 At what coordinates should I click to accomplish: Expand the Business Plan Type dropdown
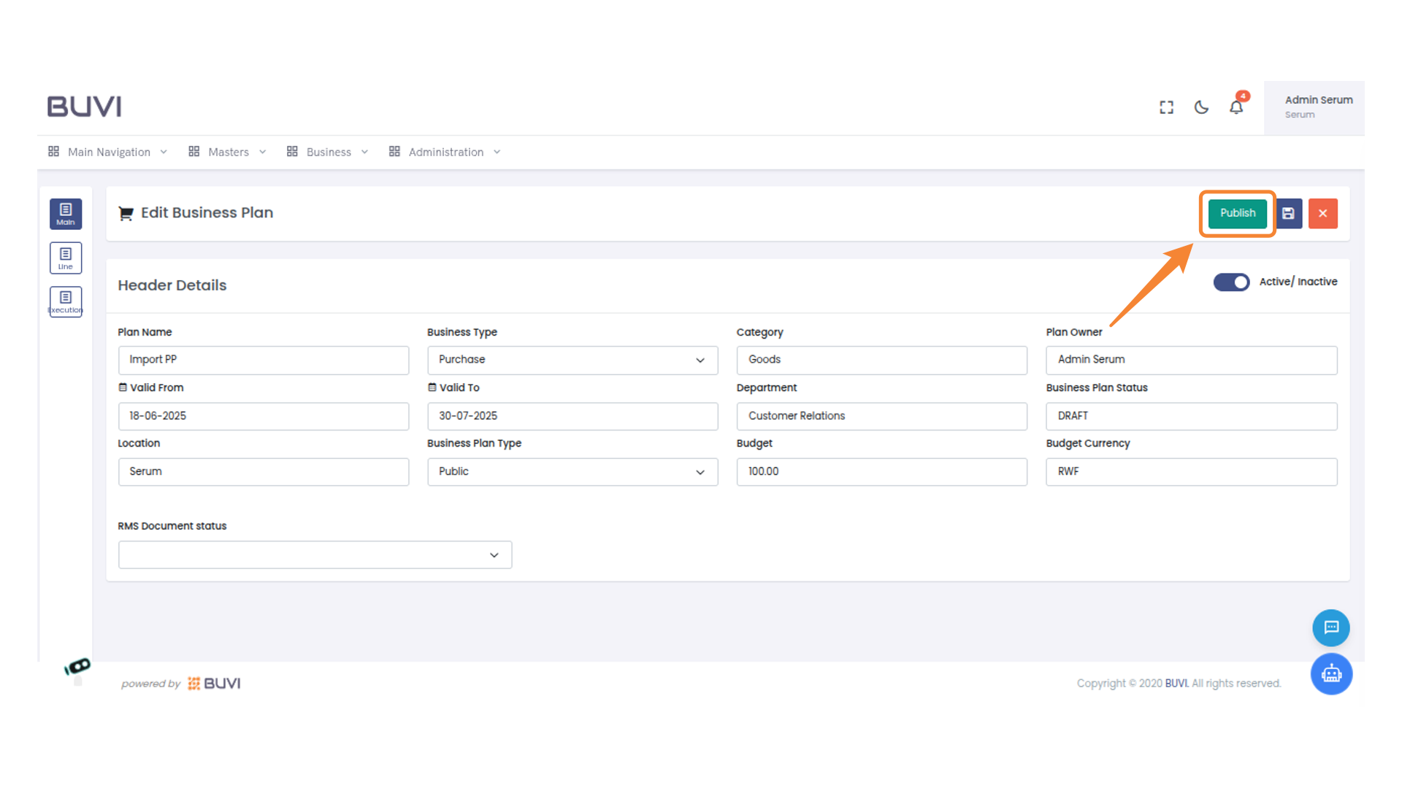click(572, 472)
